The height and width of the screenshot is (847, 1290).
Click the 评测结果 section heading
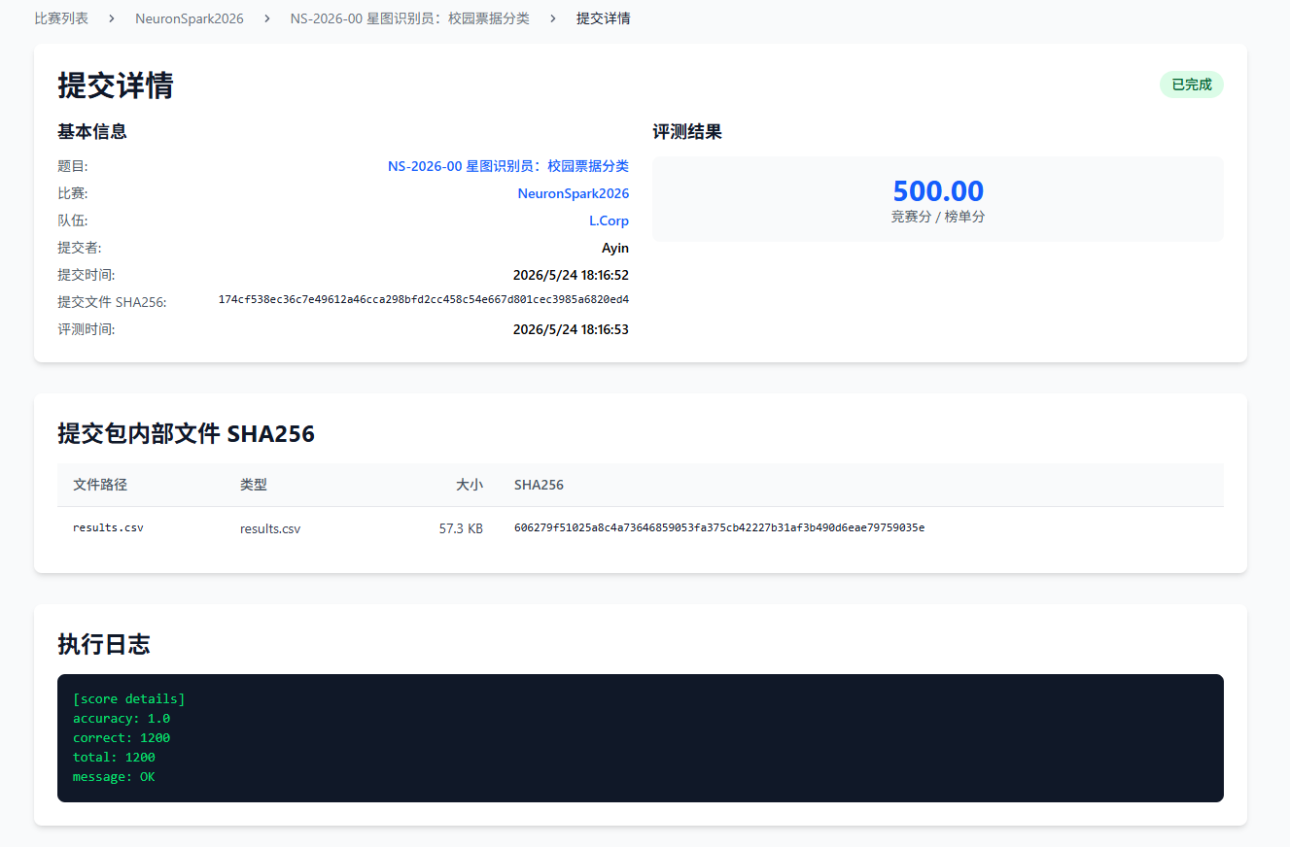tap(687, 131)
